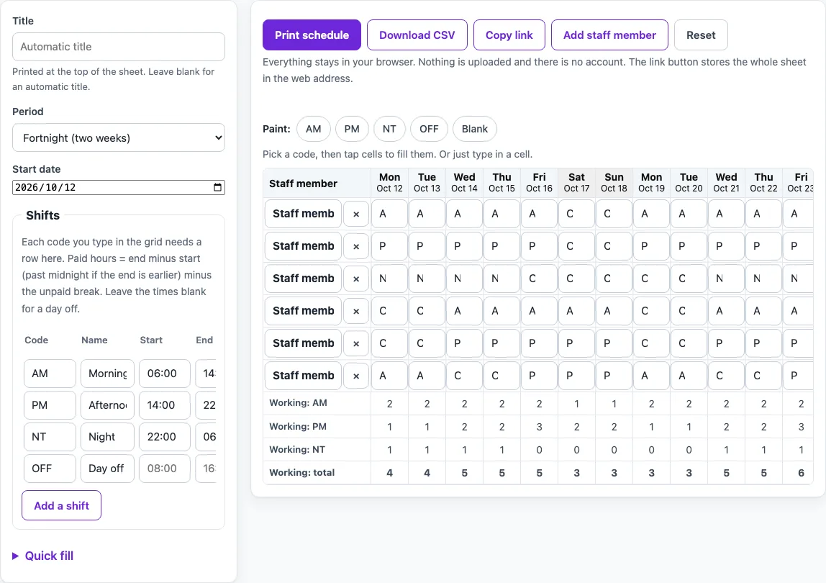Edit the NT shift code field
The width and height of the screenshot is (826, 583).
tap(50, 436)
